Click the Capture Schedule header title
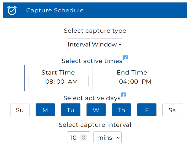The image size is (190, 162). pos(55,10)
